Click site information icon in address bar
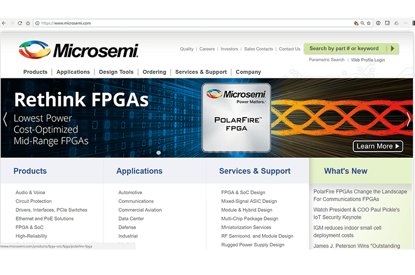Screen dimensions: 415x275 click(x=37, y=23)
